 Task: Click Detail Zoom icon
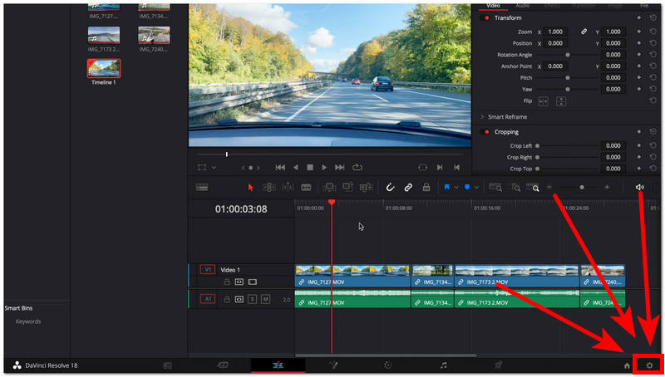[x=515, y=187]
